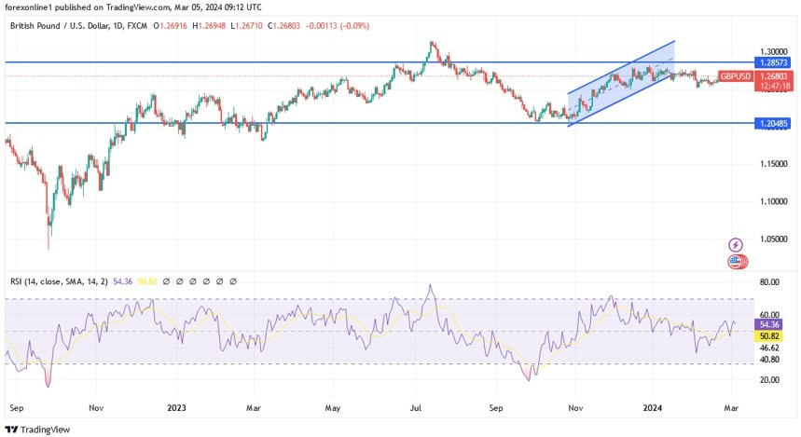Click the 1.15000 price axis label
The height and width of the screenshot is (437, 801).
(773, 164)
